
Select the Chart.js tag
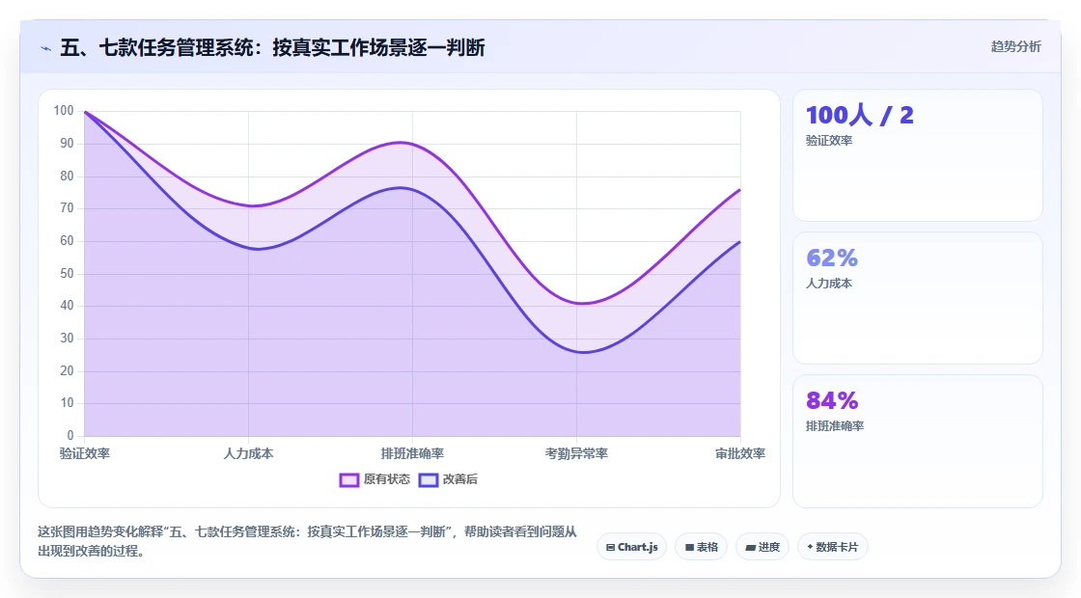pyautogui.click(x=631, y=547)
